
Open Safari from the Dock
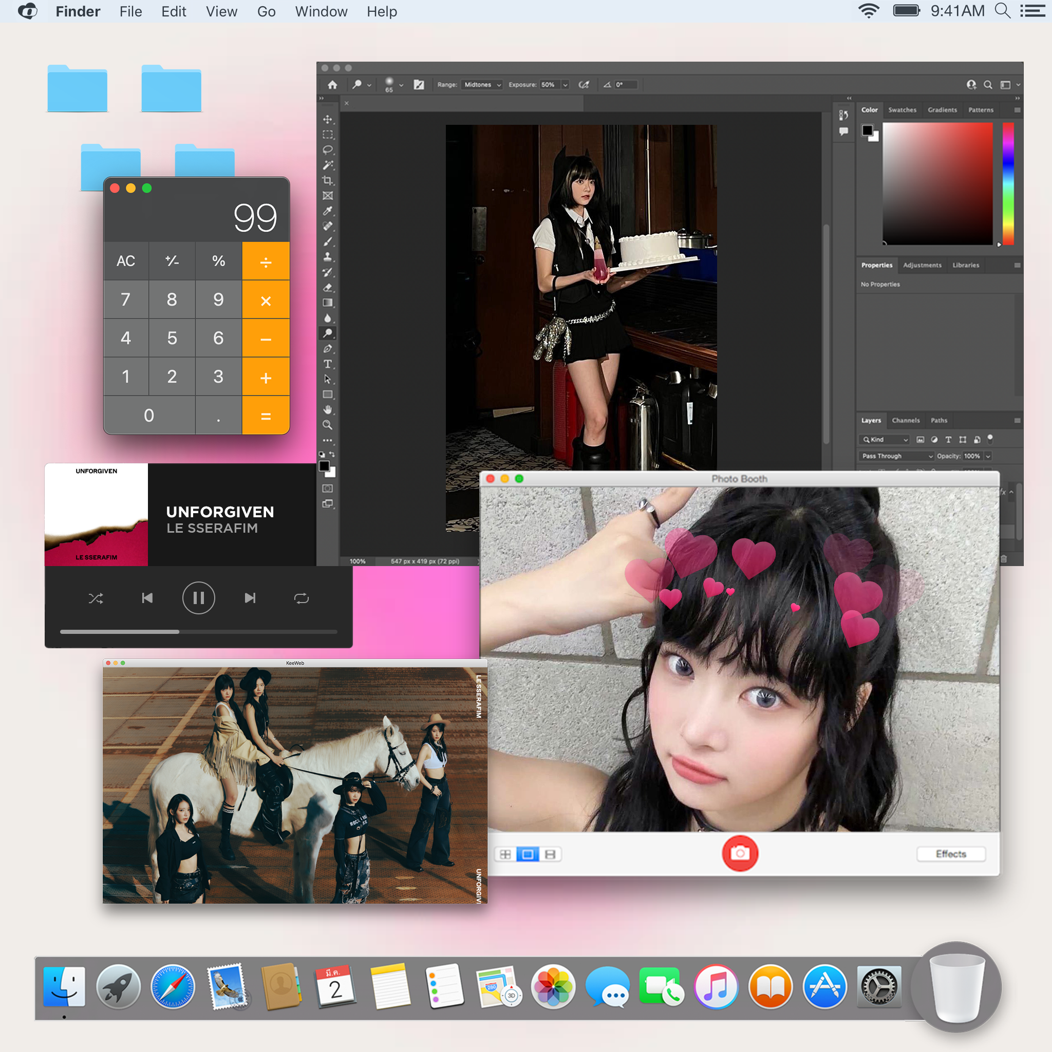click(x=173, y=986)
